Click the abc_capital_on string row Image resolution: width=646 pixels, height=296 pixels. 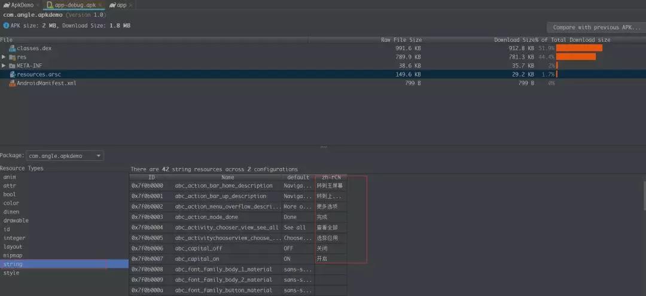click(227, 259)
